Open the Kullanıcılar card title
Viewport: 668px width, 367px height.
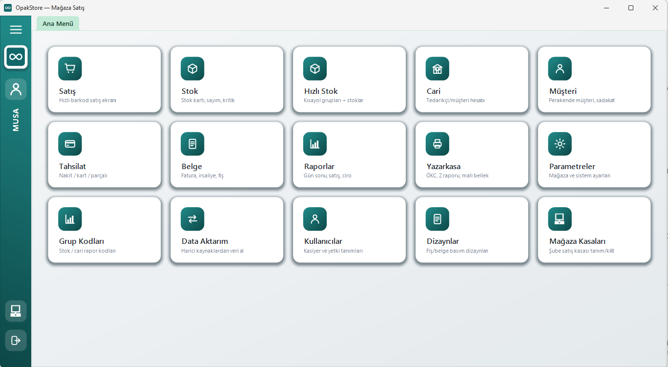tap(323, 241)
